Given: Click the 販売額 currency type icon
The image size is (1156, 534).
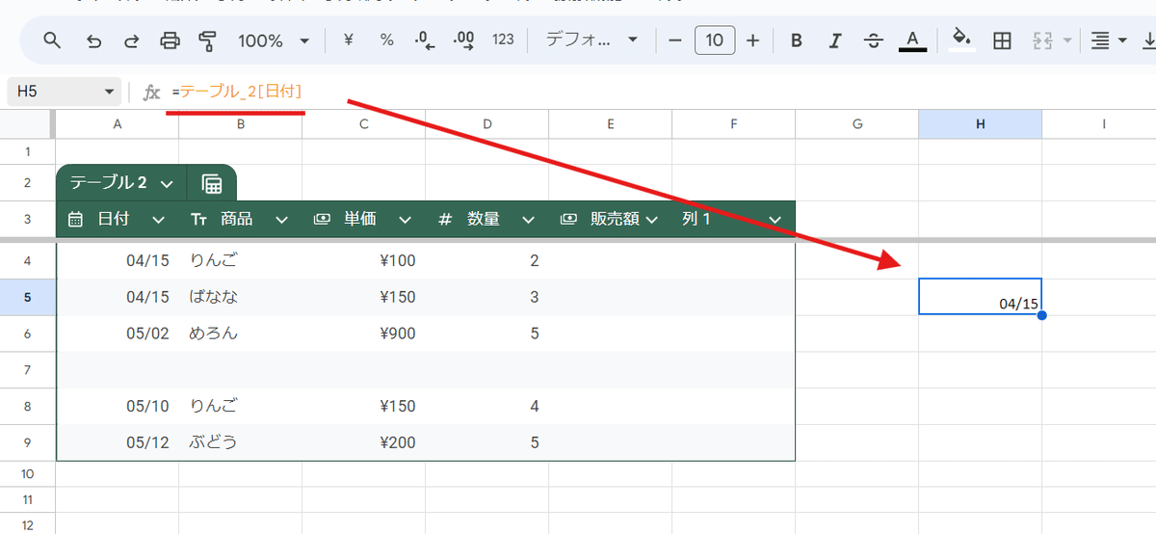Looking at the screenshot, I should [568, 220].
